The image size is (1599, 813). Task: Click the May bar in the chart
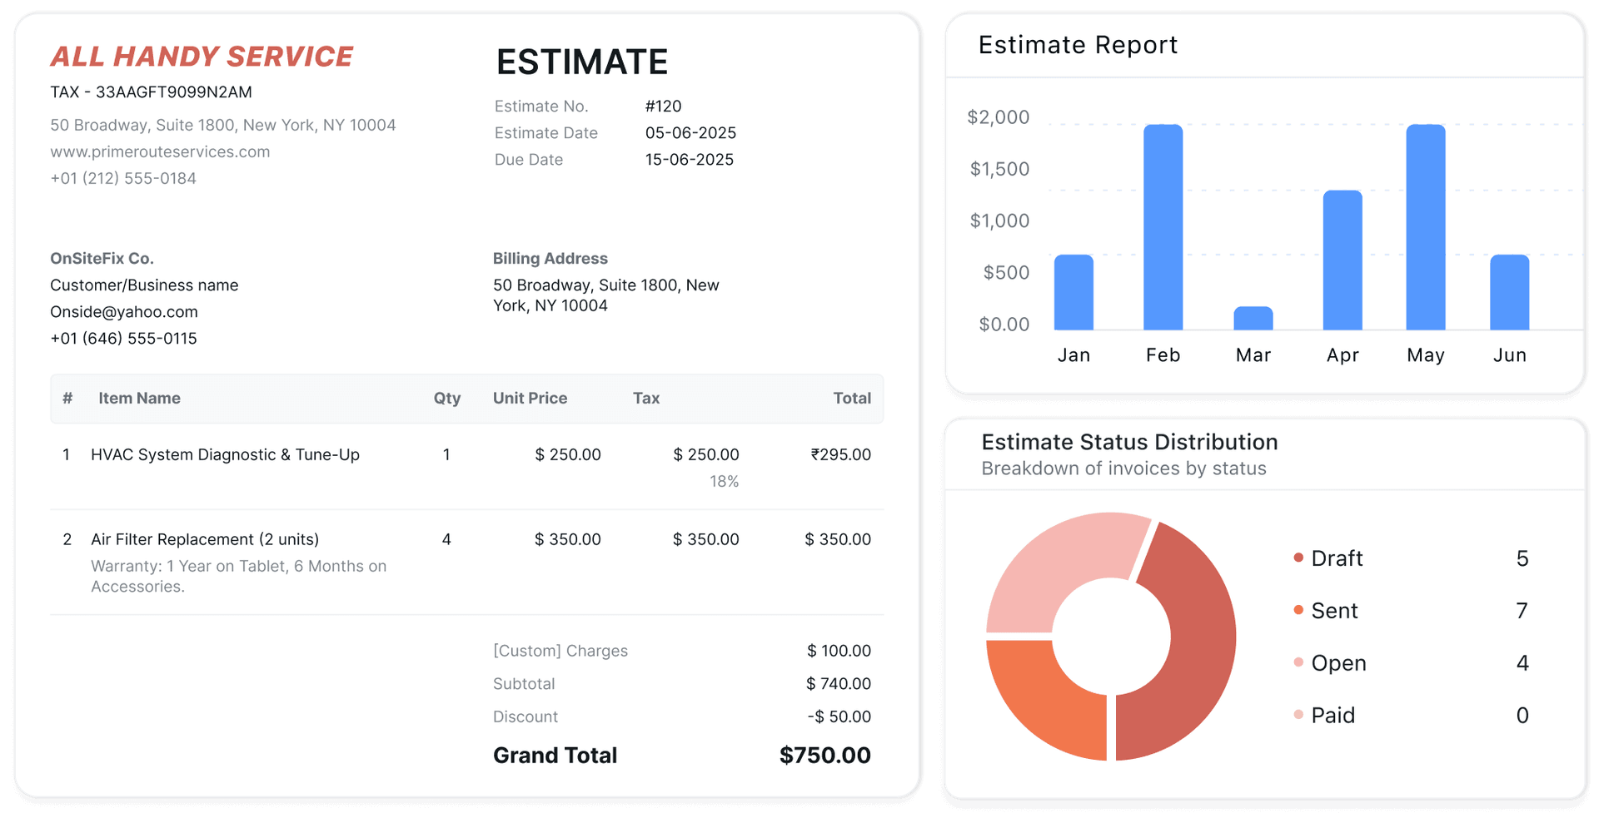[x=1425, y=227]
